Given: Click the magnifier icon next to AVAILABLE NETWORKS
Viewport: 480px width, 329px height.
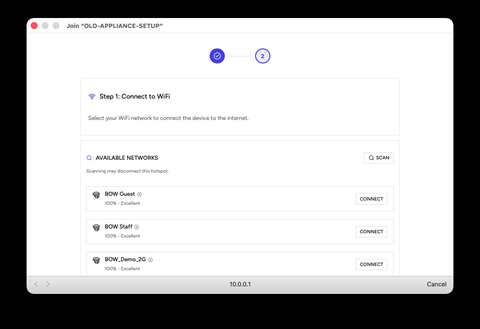Looking at the screenshot, I should point(89,157).
